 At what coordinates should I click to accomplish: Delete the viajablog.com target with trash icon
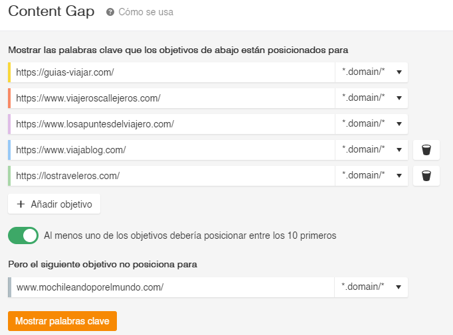click(426, 150)
